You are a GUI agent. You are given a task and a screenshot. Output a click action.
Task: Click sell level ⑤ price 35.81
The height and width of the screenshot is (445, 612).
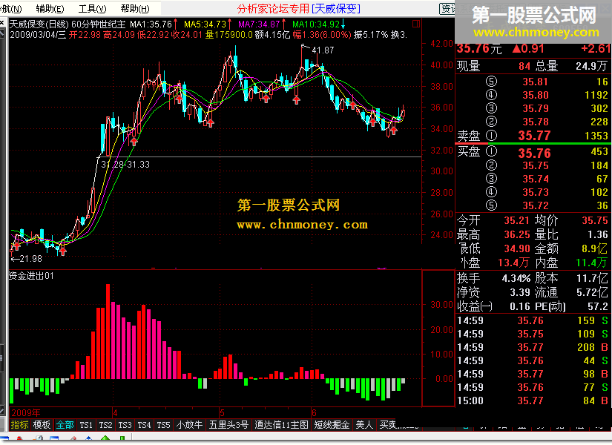535,82
